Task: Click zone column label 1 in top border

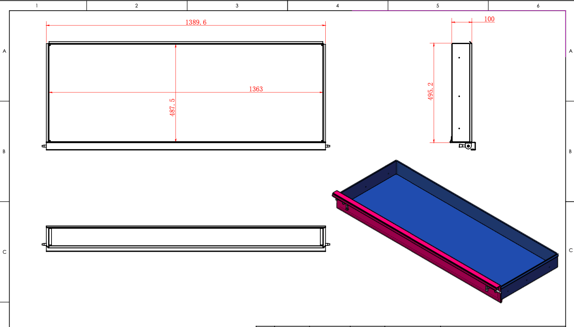Action: (x=37, y=5)
